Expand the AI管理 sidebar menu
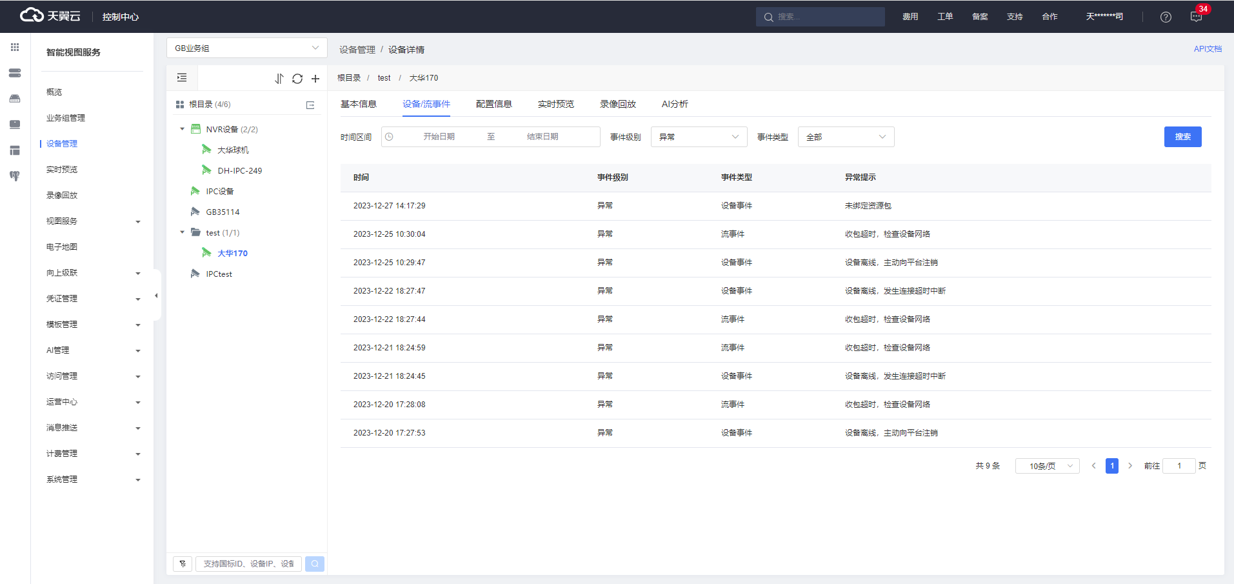 pyautogui.click(x=94, y=350)
